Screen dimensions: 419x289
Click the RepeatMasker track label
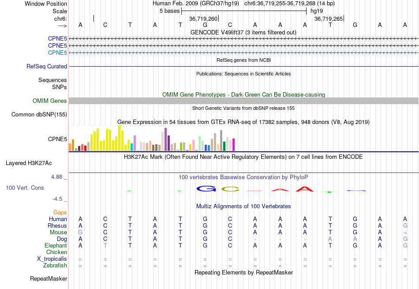click(x=49, y=278)
